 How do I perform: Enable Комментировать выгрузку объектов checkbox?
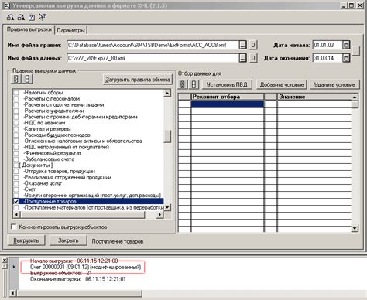click(14, 227)
